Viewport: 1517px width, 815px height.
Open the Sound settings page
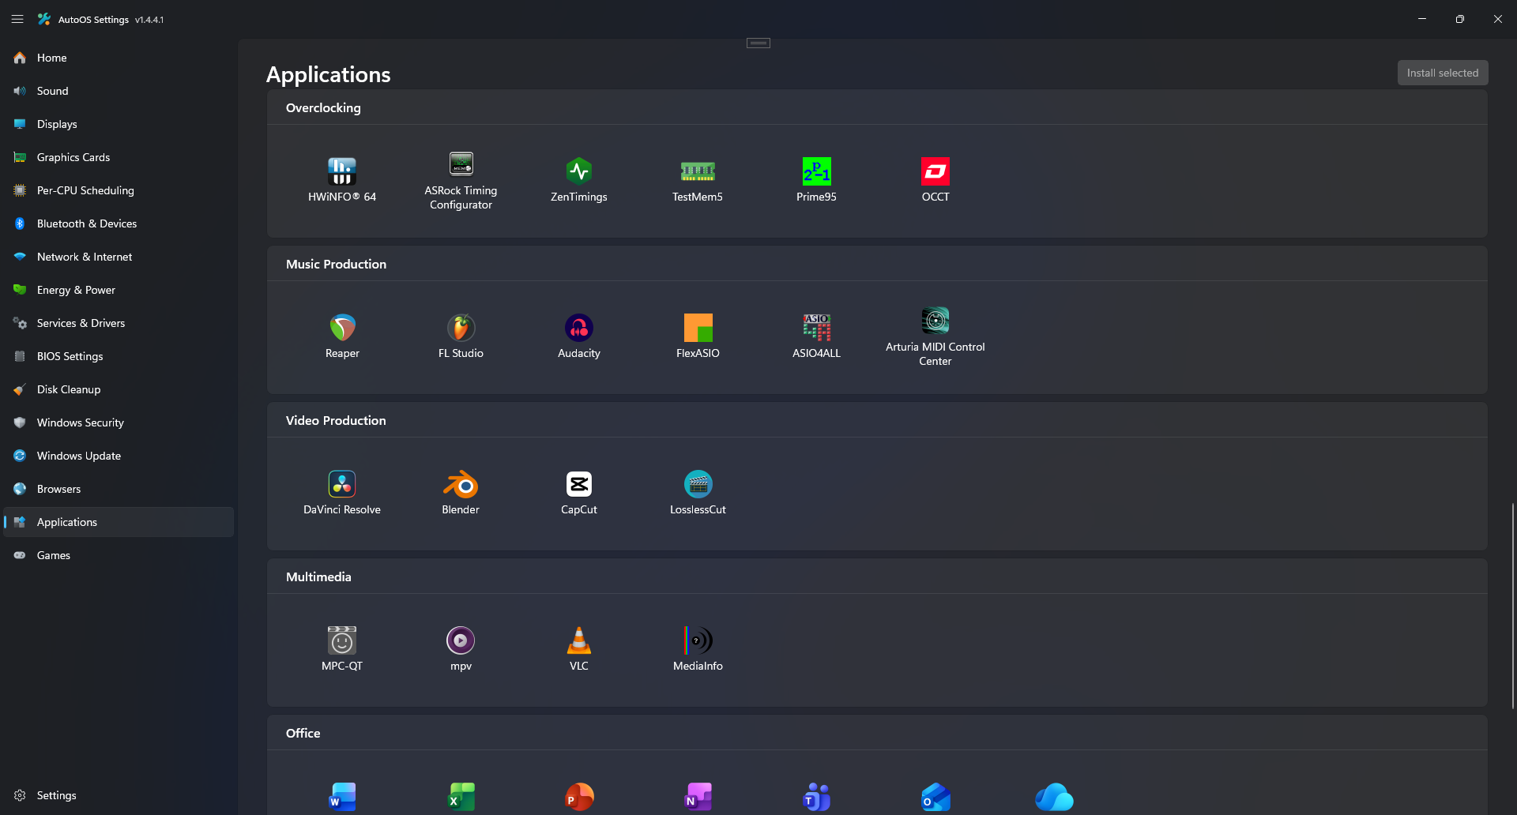pyautogui.click(x=119, y=91)
